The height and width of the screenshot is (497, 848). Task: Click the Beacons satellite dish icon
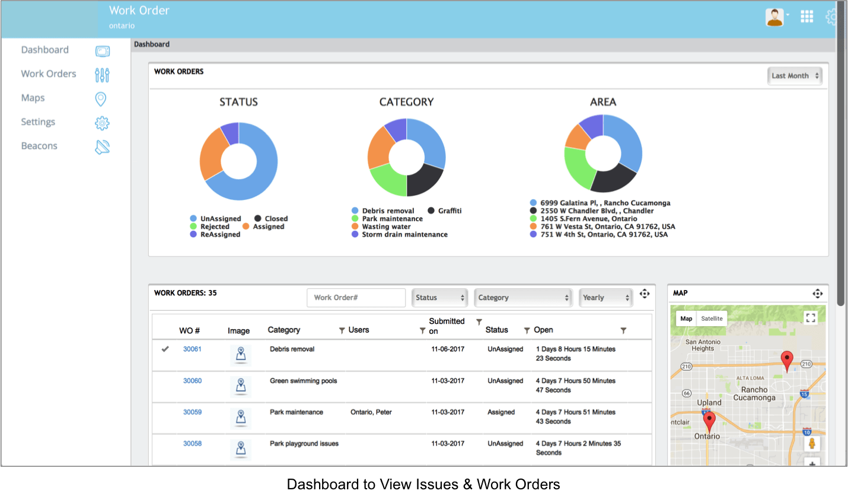coord(102,147)
